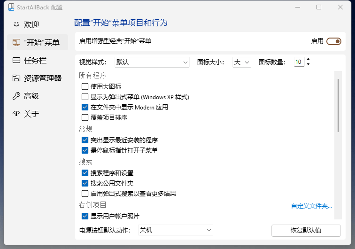Toggle 悬停鼠标指针打开子菜单 checkbox
Viewport: 355px width, 249px height.
[85, 150]
